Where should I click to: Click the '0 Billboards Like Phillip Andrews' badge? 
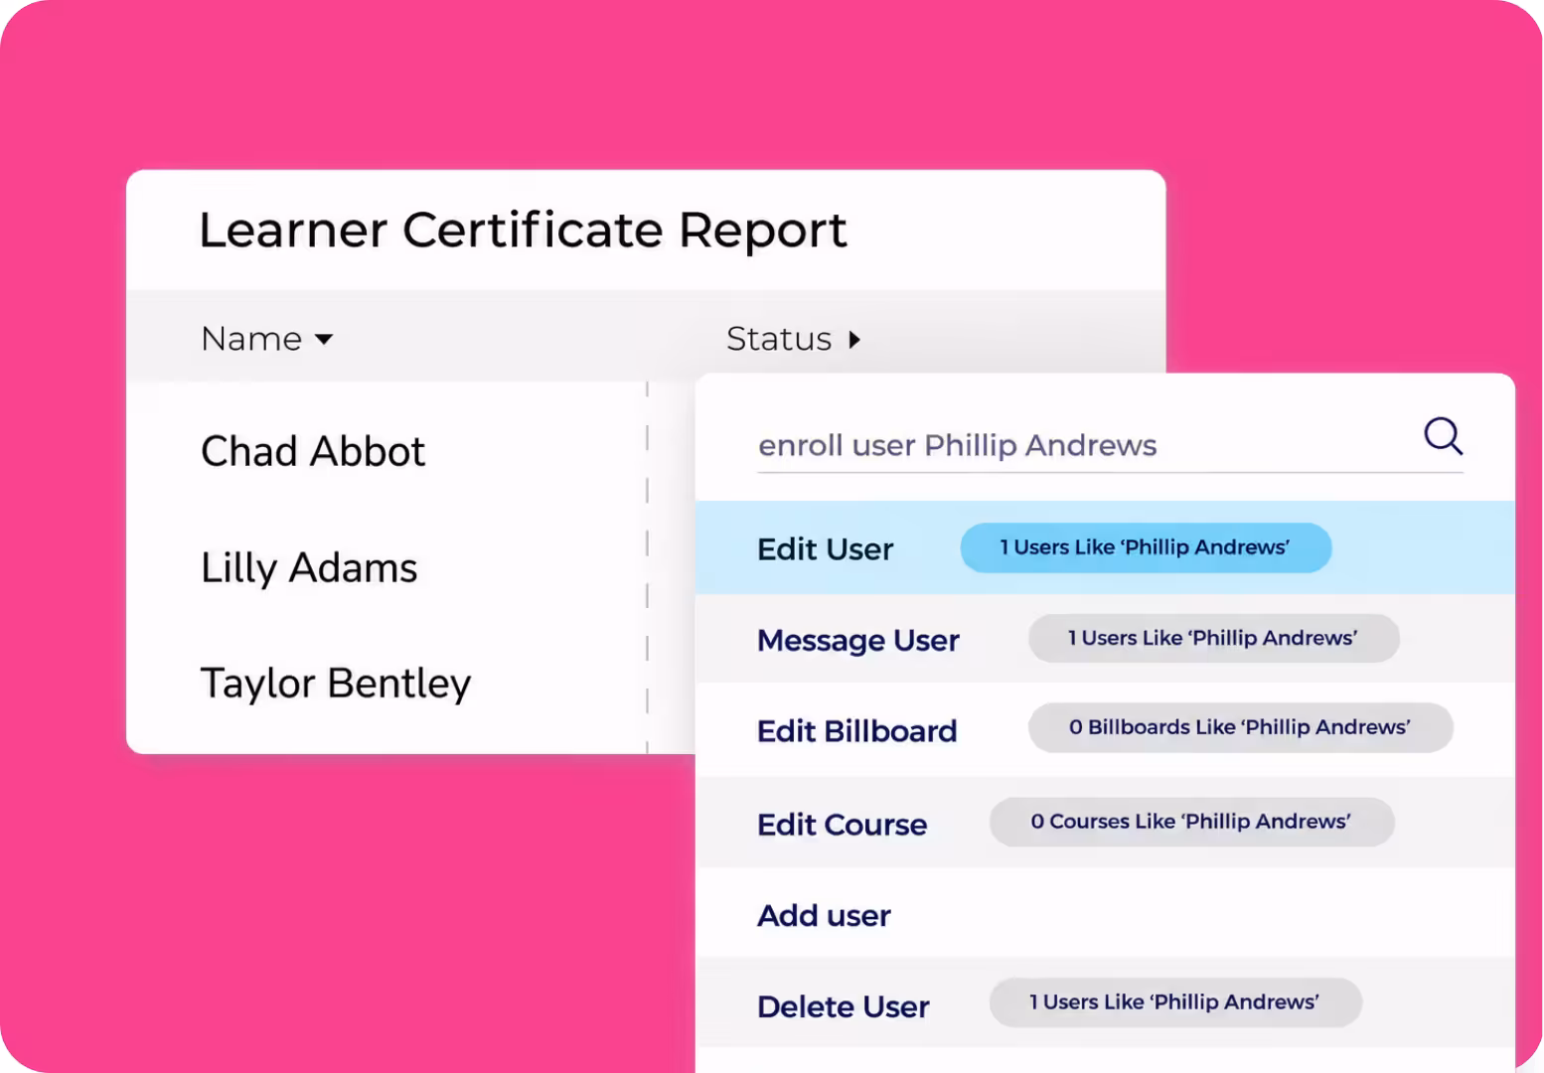(x=1240, y=727)
